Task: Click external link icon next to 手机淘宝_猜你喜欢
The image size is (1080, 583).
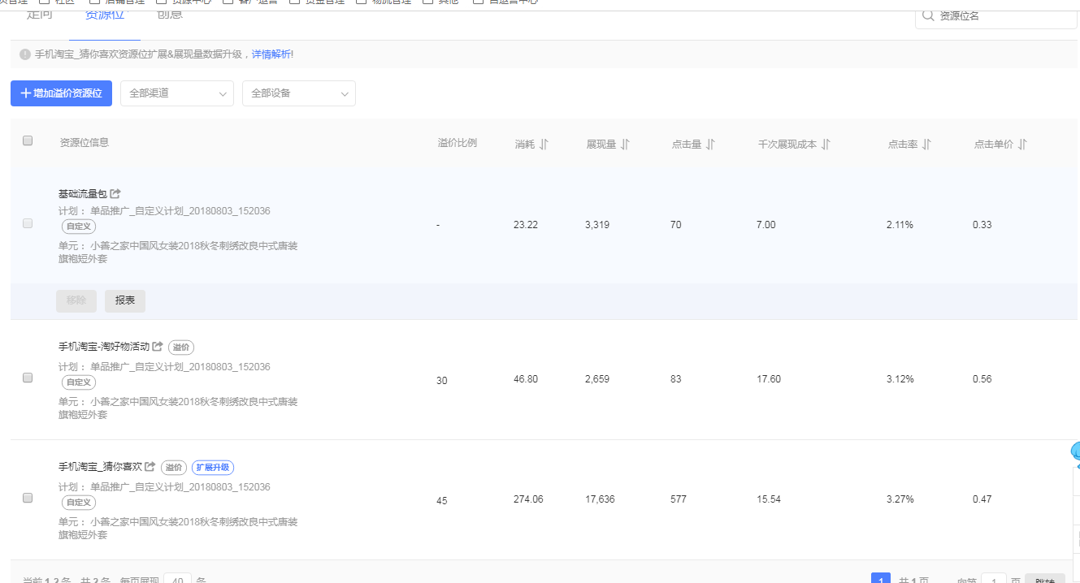Action: tap(150, 467)
